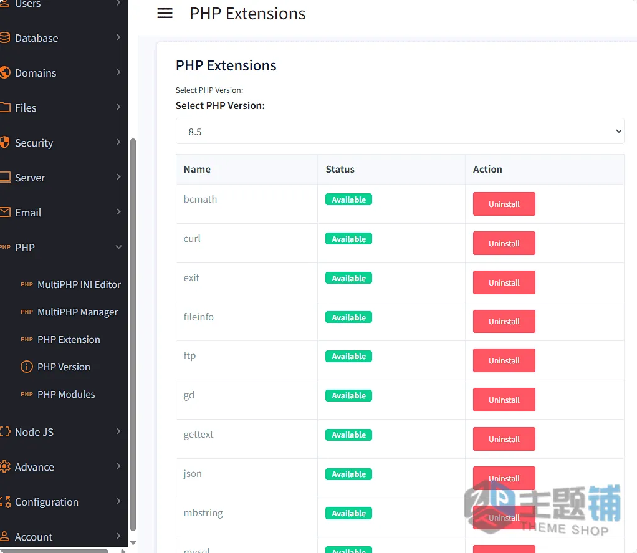The image size is (637, 553).
Task: Click the Domains globe icon
Action: (5, 73)
